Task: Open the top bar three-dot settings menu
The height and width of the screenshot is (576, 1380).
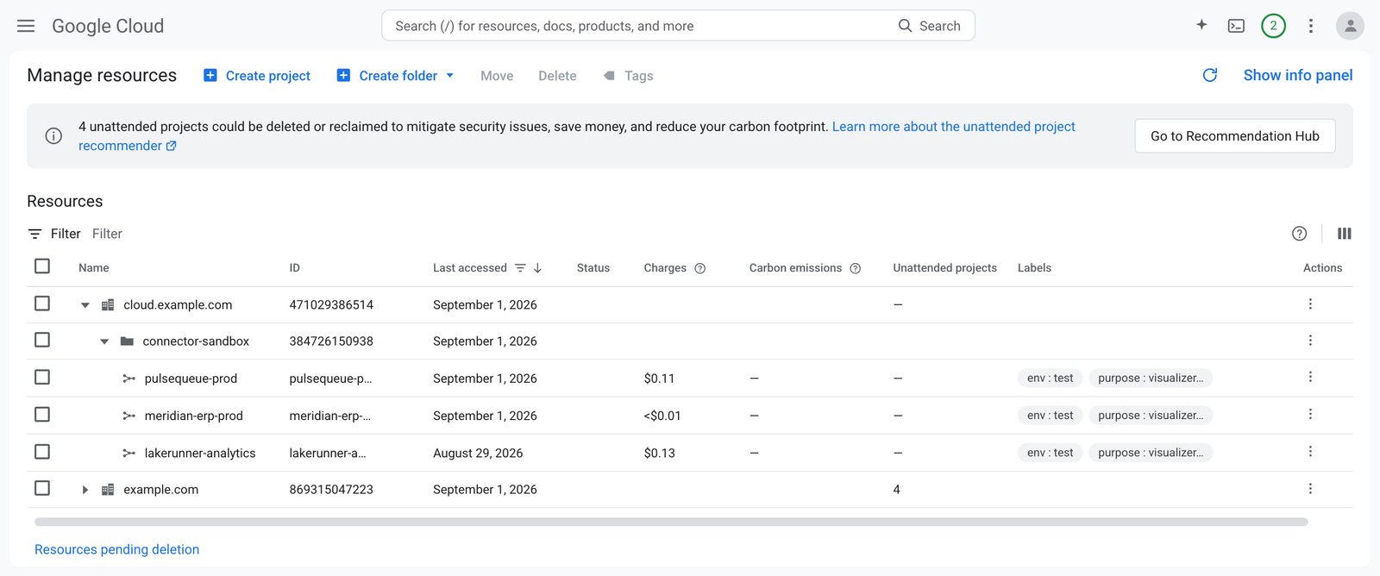Action: (x=1311, y=26)
